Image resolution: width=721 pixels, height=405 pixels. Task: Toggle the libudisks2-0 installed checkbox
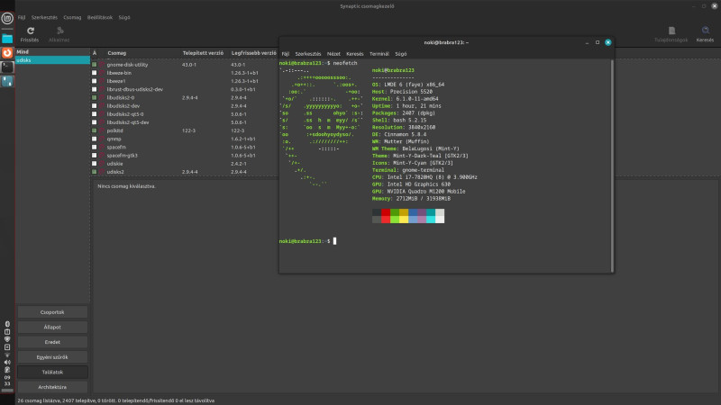pyautogui.click(x=95, y=98)
